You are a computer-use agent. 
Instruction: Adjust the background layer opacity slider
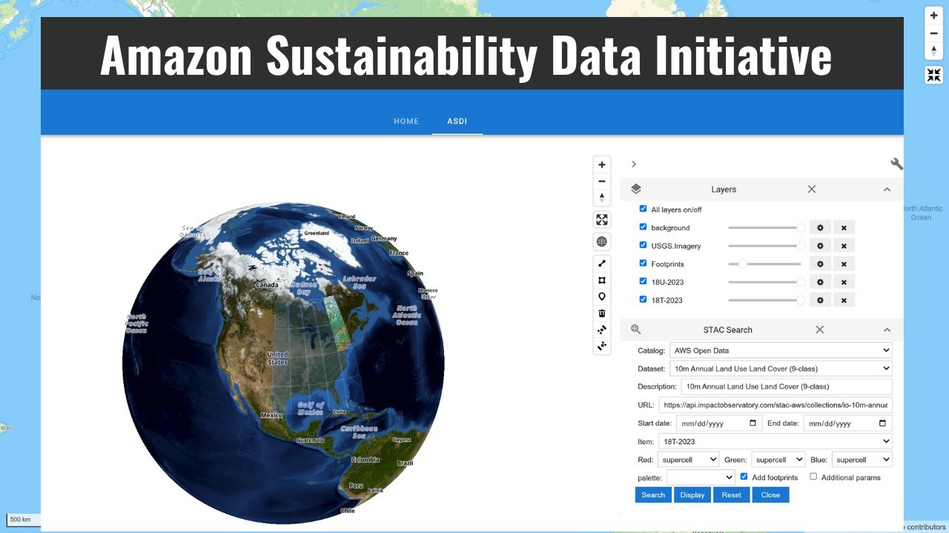(x=767, y=227)
